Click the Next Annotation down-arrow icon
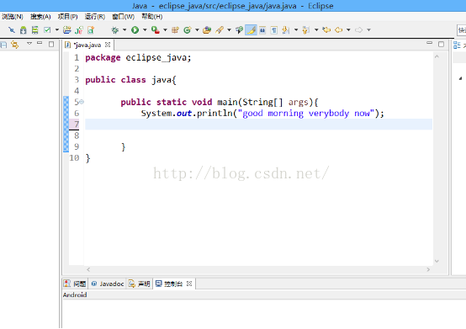Image resolution: width=466 pixels, height=329 pixels. click(x=286, y=30)
